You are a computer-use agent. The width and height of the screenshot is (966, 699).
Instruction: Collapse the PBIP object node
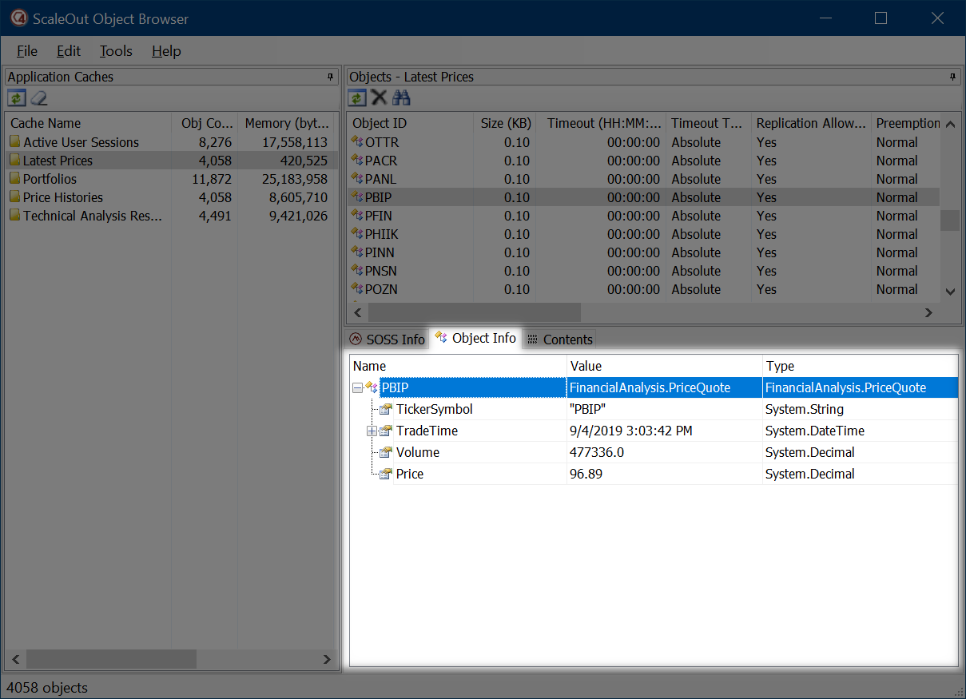click(357, 388)
